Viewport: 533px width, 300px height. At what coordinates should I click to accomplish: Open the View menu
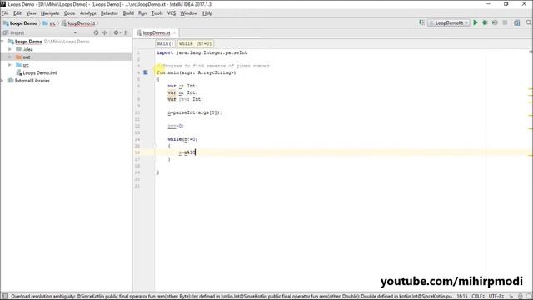click(x=32, y=13)
